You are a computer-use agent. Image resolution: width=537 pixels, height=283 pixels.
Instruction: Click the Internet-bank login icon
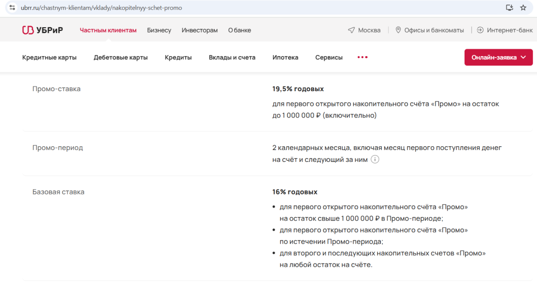click(x=480, y=30)
